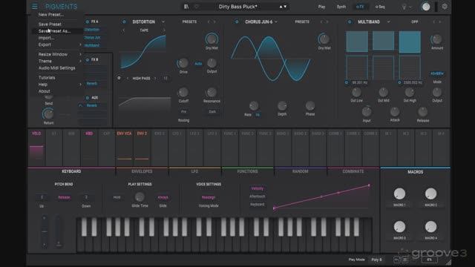Click the master volume knob
475x267 pixels.
click(x=425, y=7)
